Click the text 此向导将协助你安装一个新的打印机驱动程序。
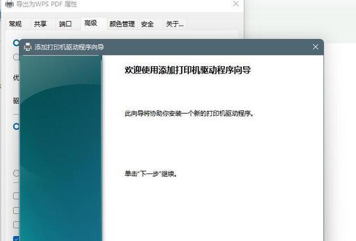This screenshot has width=356, height=241. 189,113
